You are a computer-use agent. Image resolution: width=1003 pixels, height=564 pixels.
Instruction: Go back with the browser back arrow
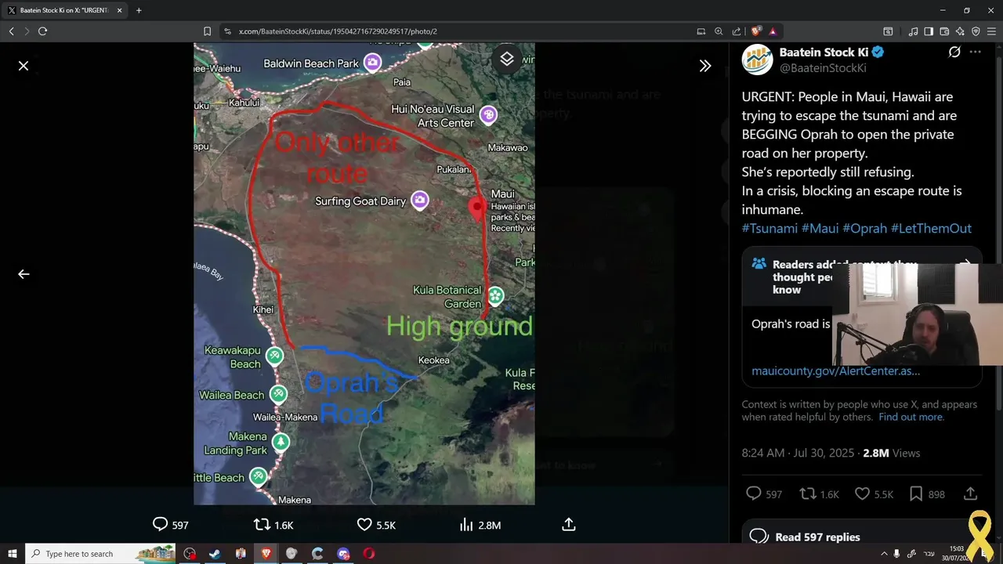point(11,31)
